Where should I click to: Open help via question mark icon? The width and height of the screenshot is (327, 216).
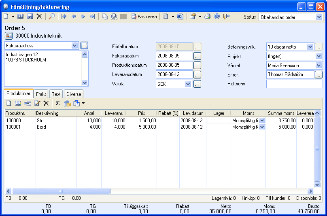pyautogui.click(x=217, y=17)
